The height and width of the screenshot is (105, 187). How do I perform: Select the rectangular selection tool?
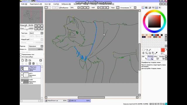[x=143, y=50]
